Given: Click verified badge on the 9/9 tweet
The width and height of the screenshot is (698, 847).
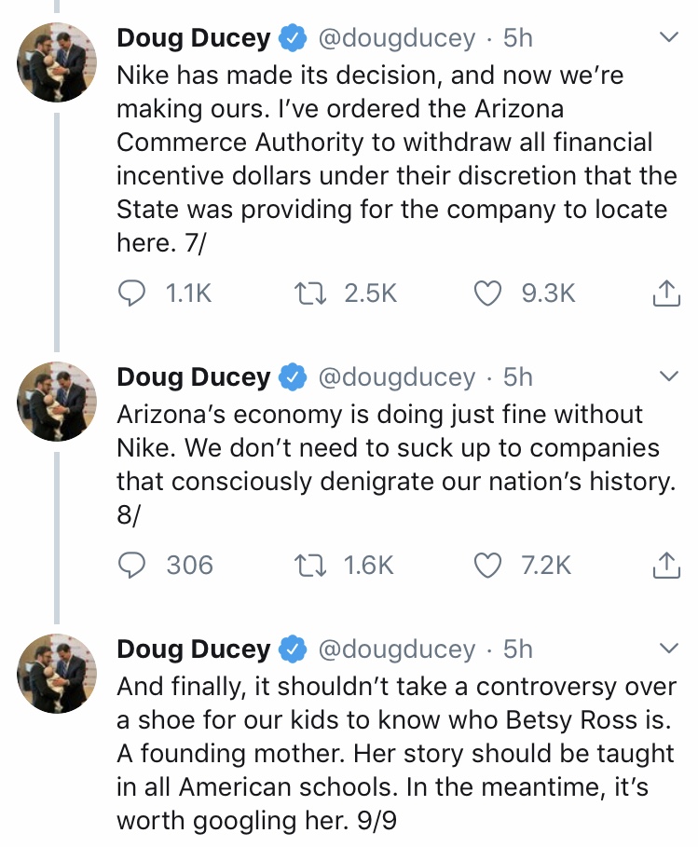Looking at the screenshot, I should pos(294,648).
